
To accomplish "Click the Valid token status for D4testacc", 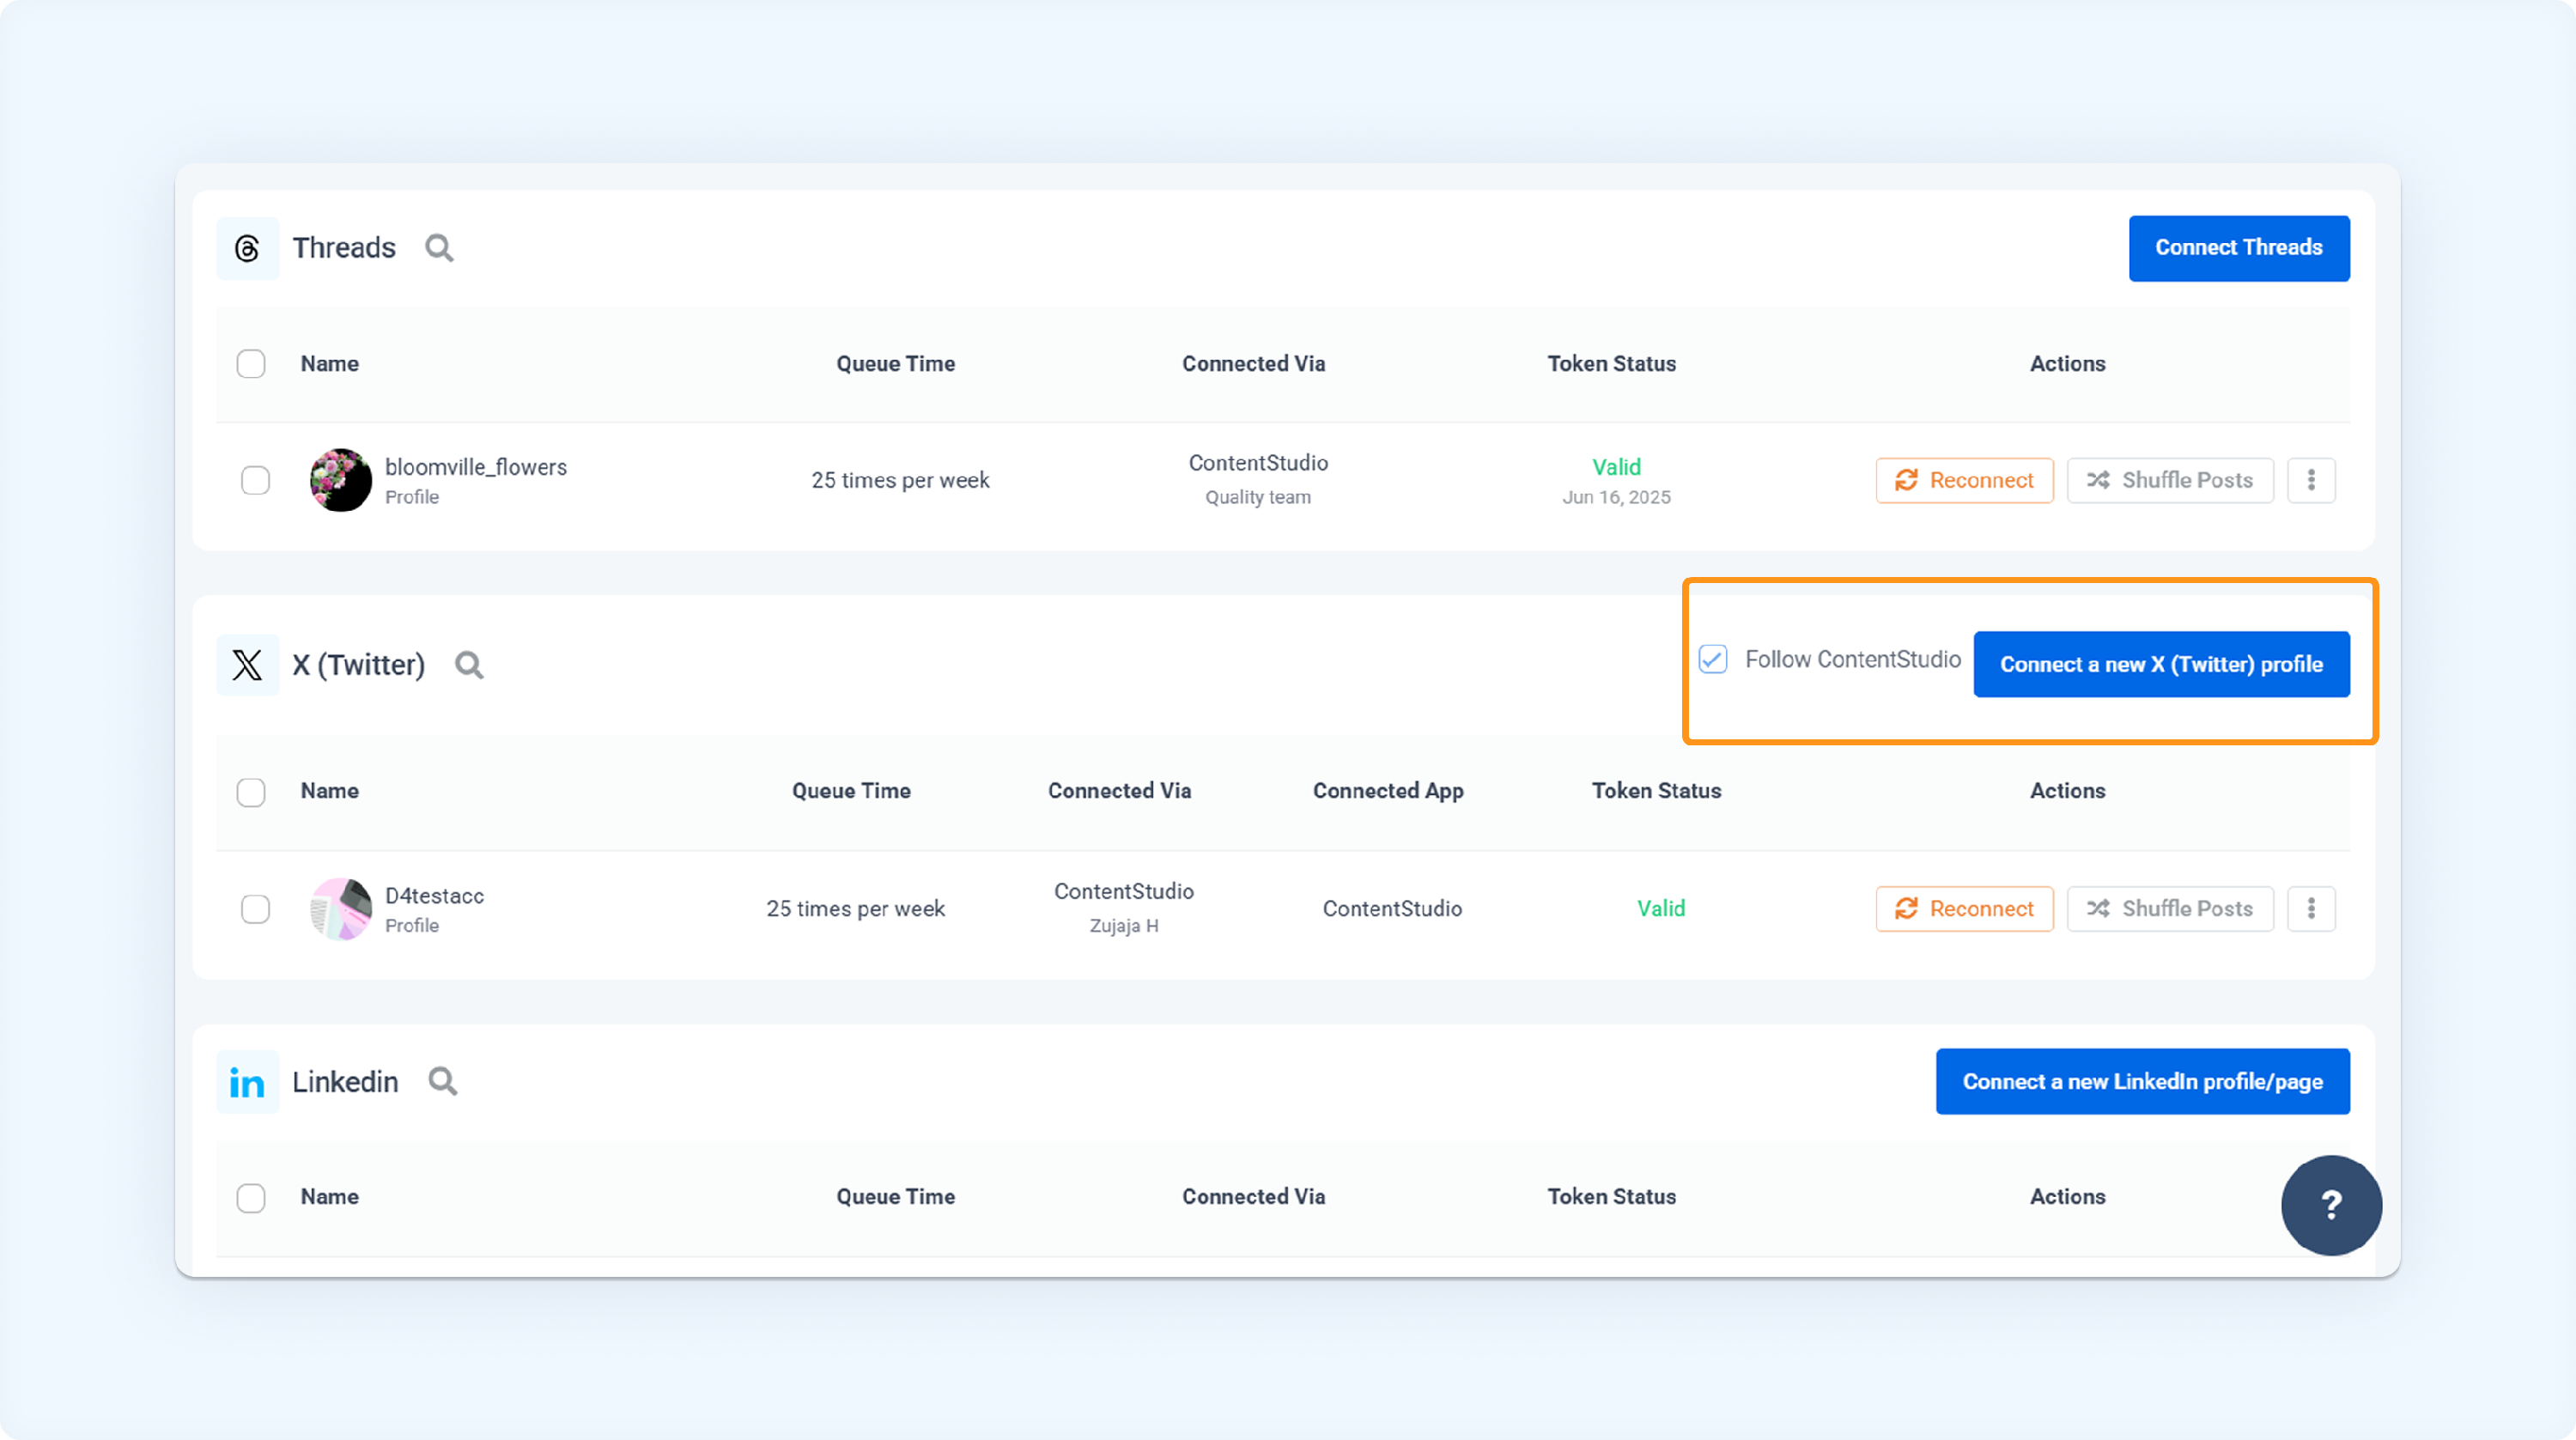I will [1661, 909].
